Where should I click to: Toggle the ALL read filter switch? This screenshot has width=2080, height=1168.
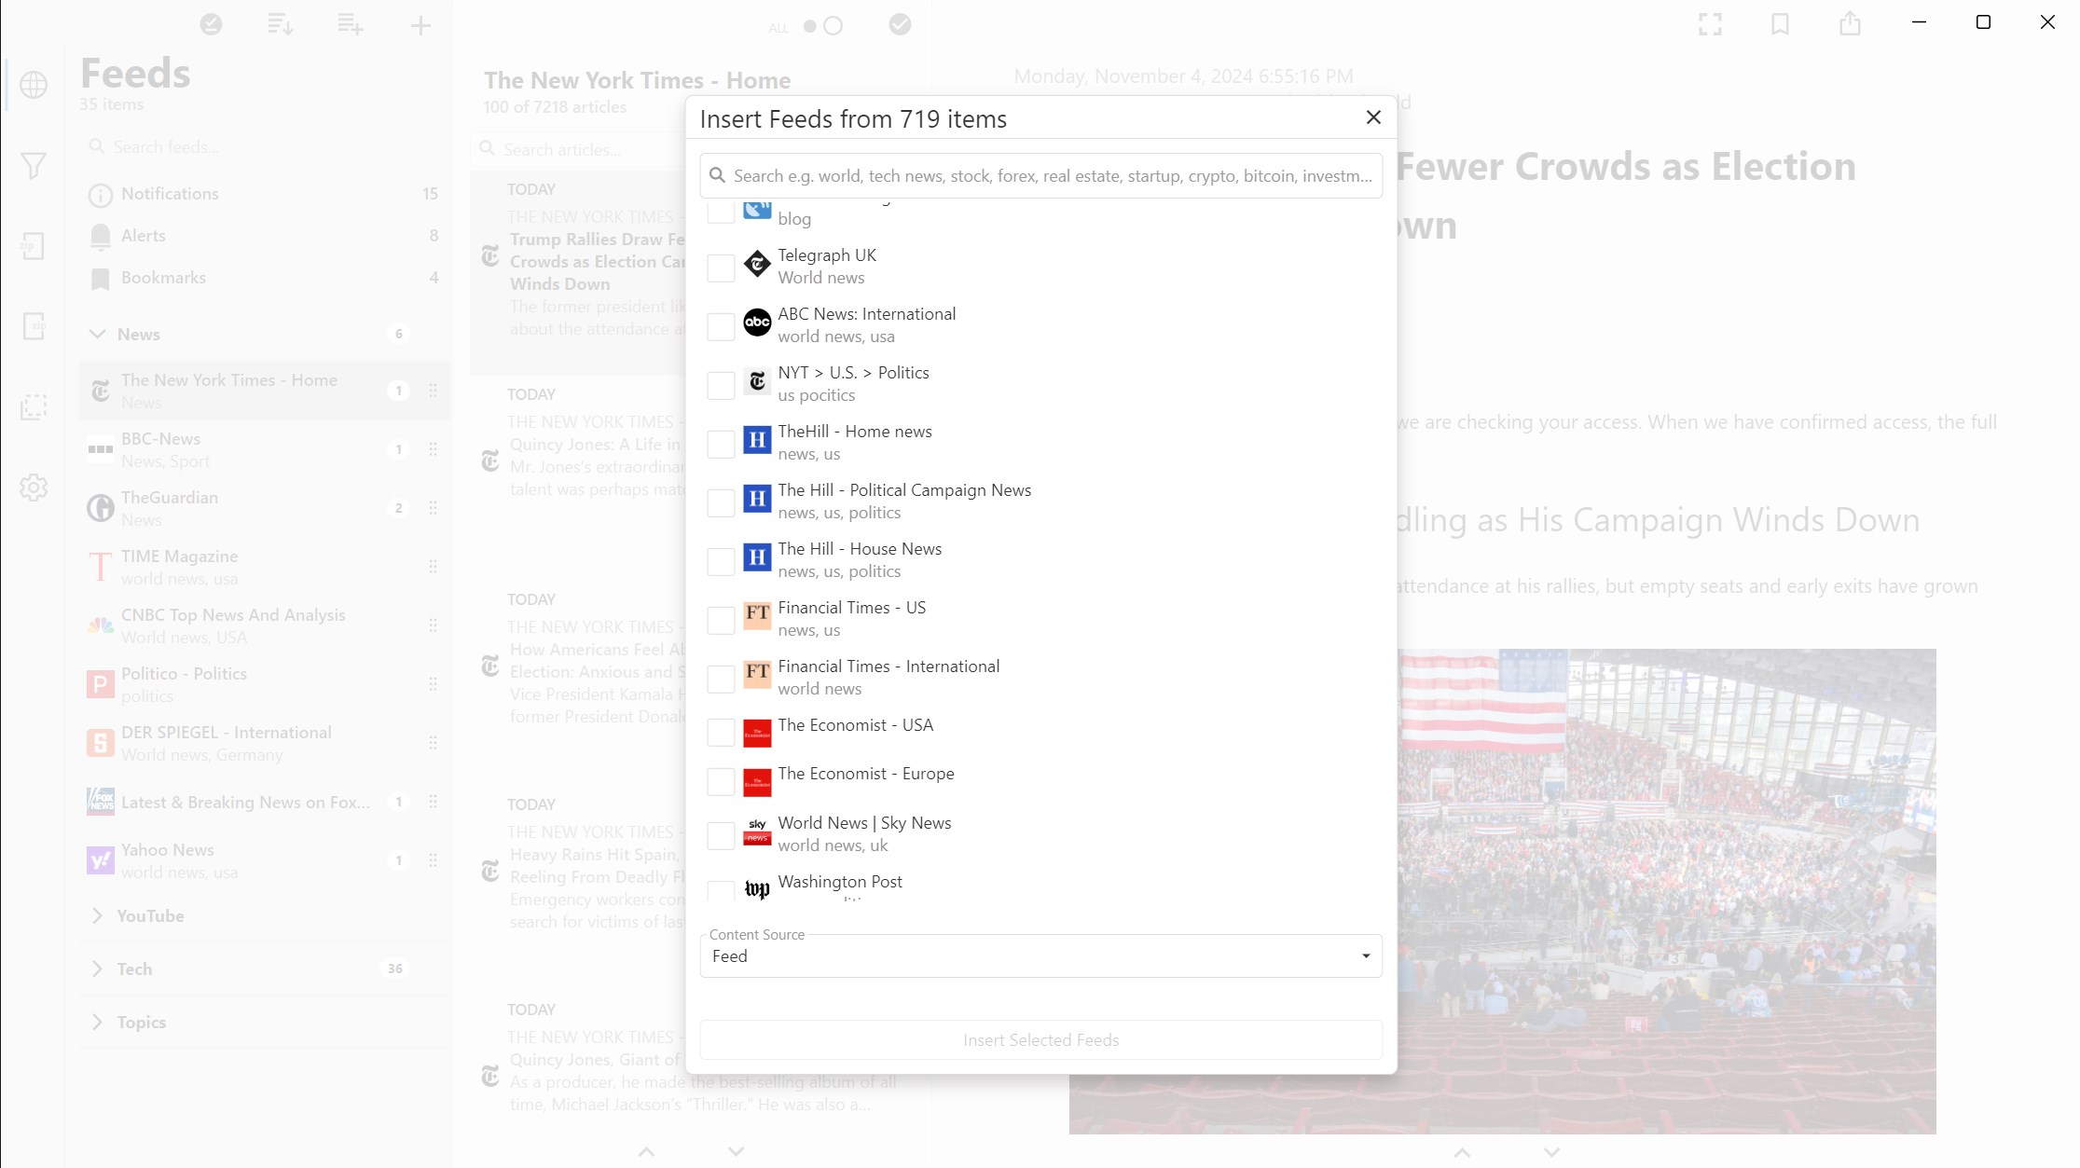pyautogui.click(x=820, y=26)
